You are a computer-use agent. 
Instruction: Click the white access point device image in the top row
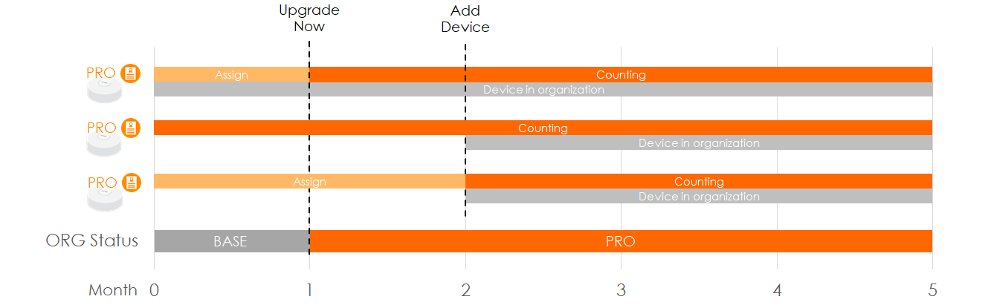(104, 91)
